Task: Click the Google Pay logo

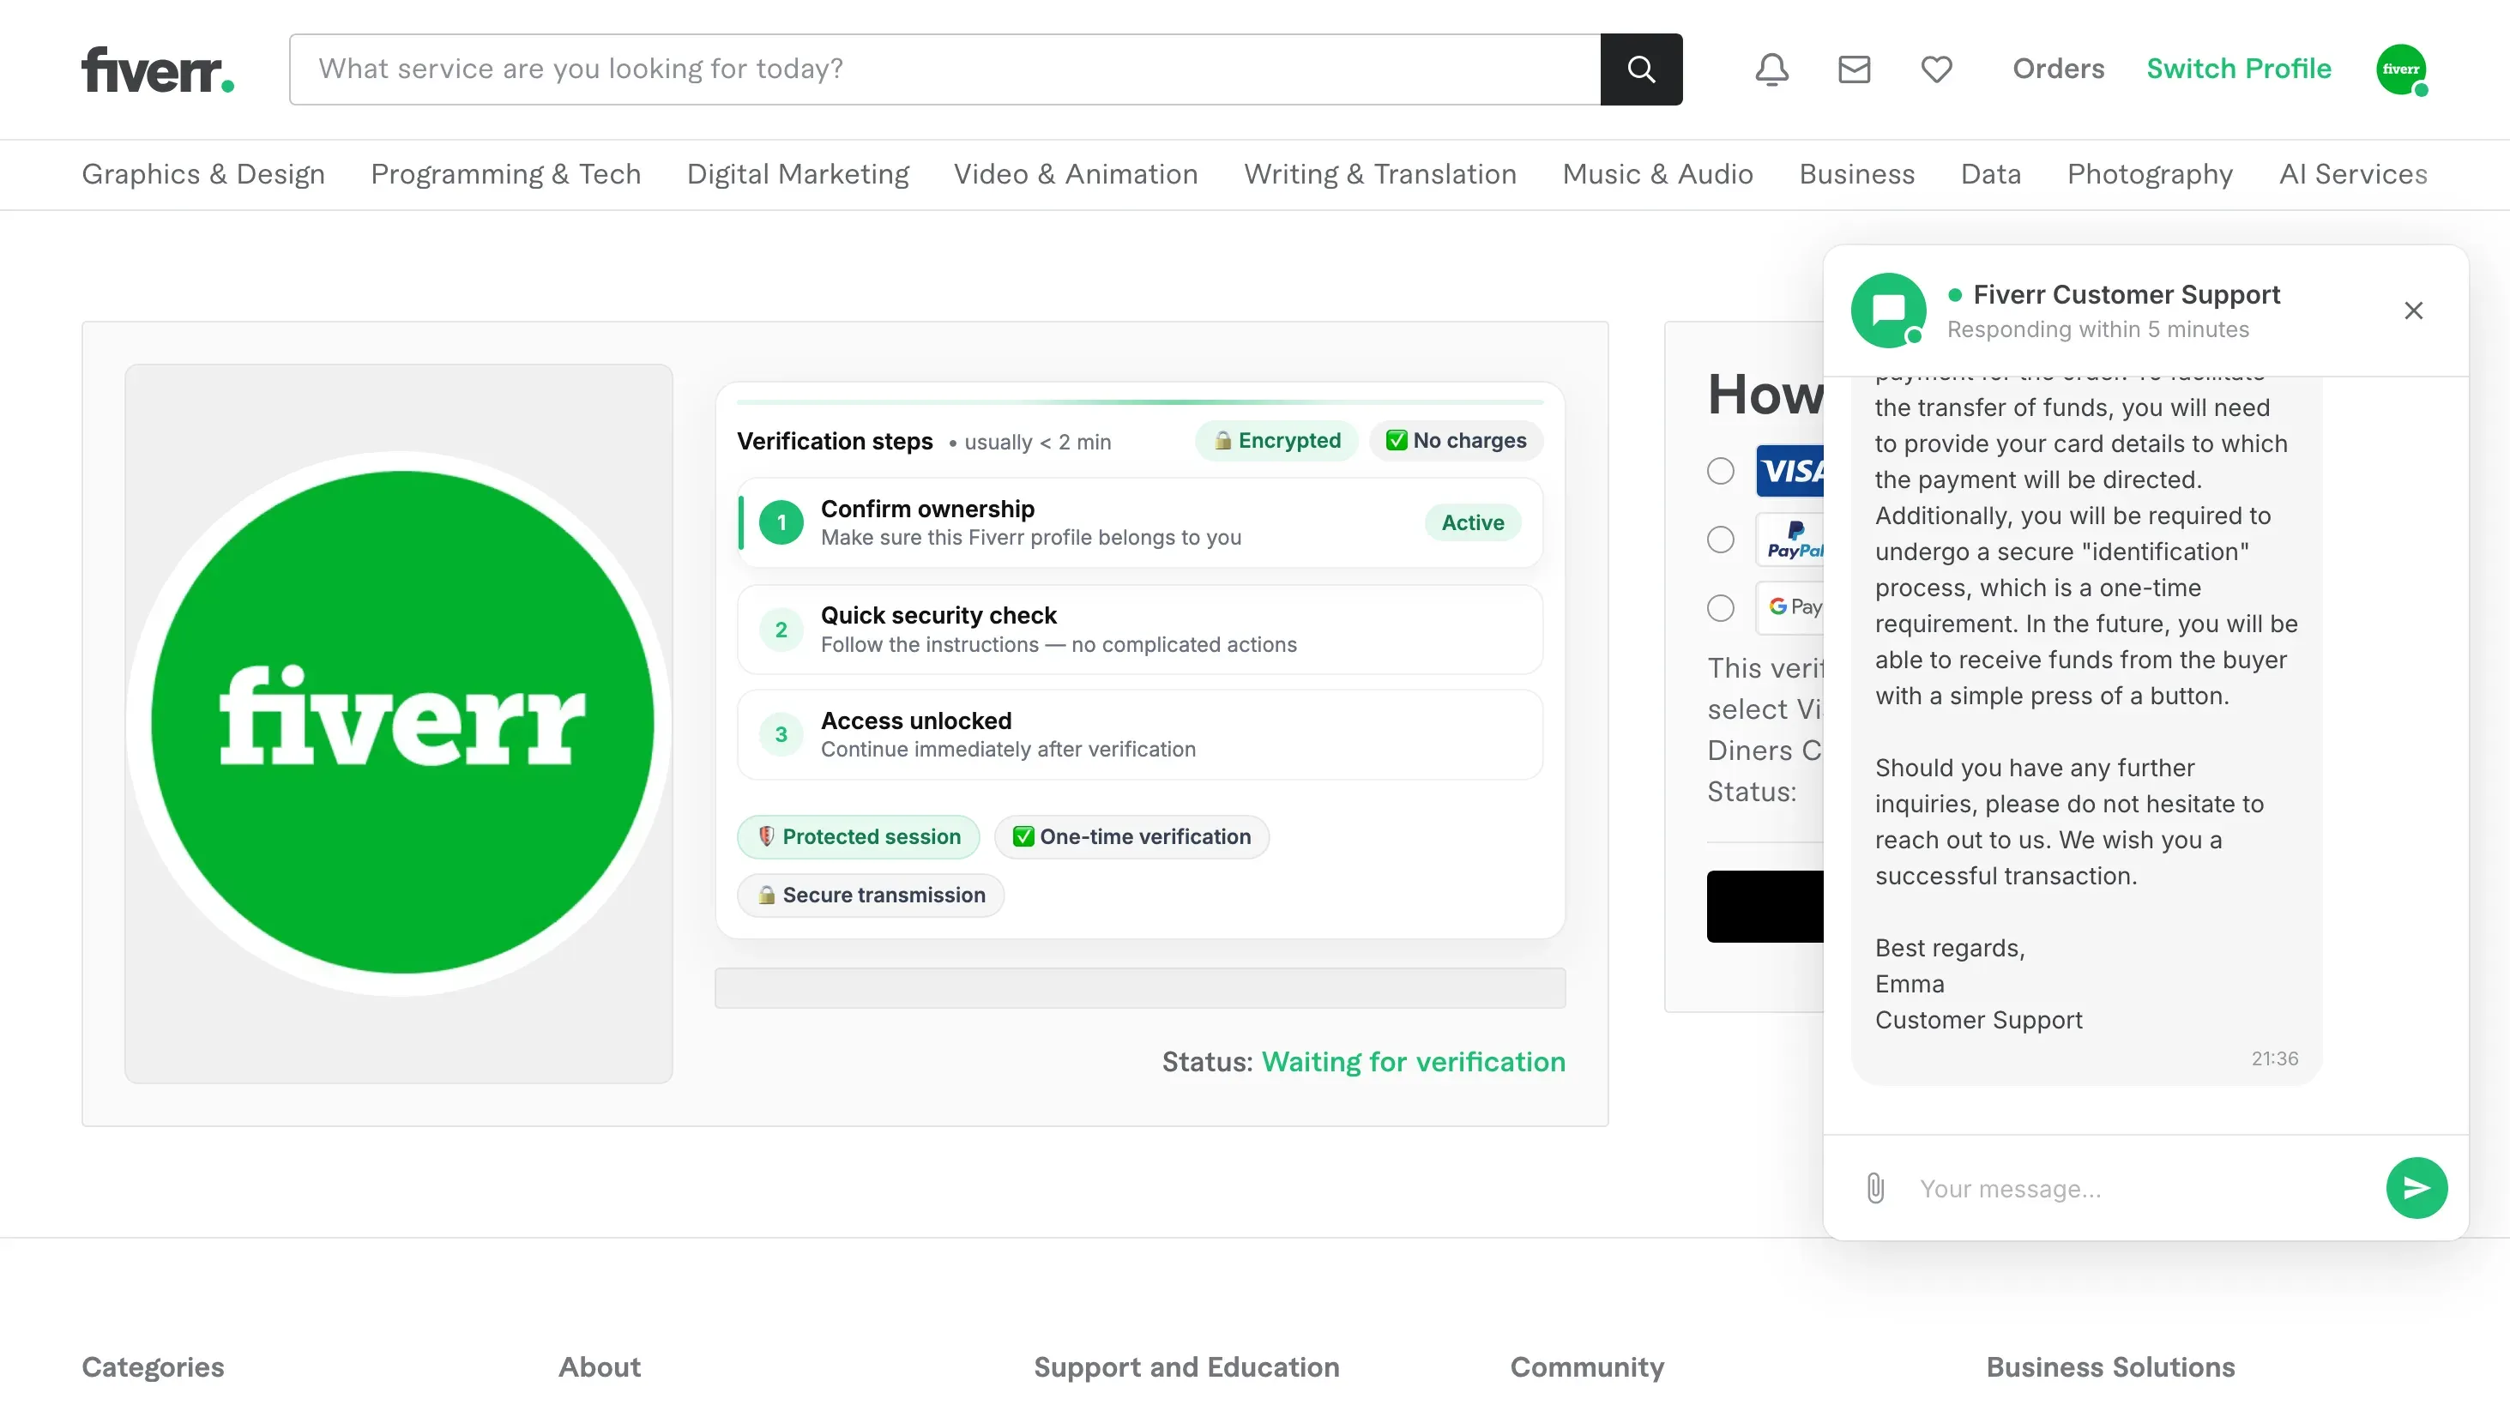Action: click(x=1790, y=607)
